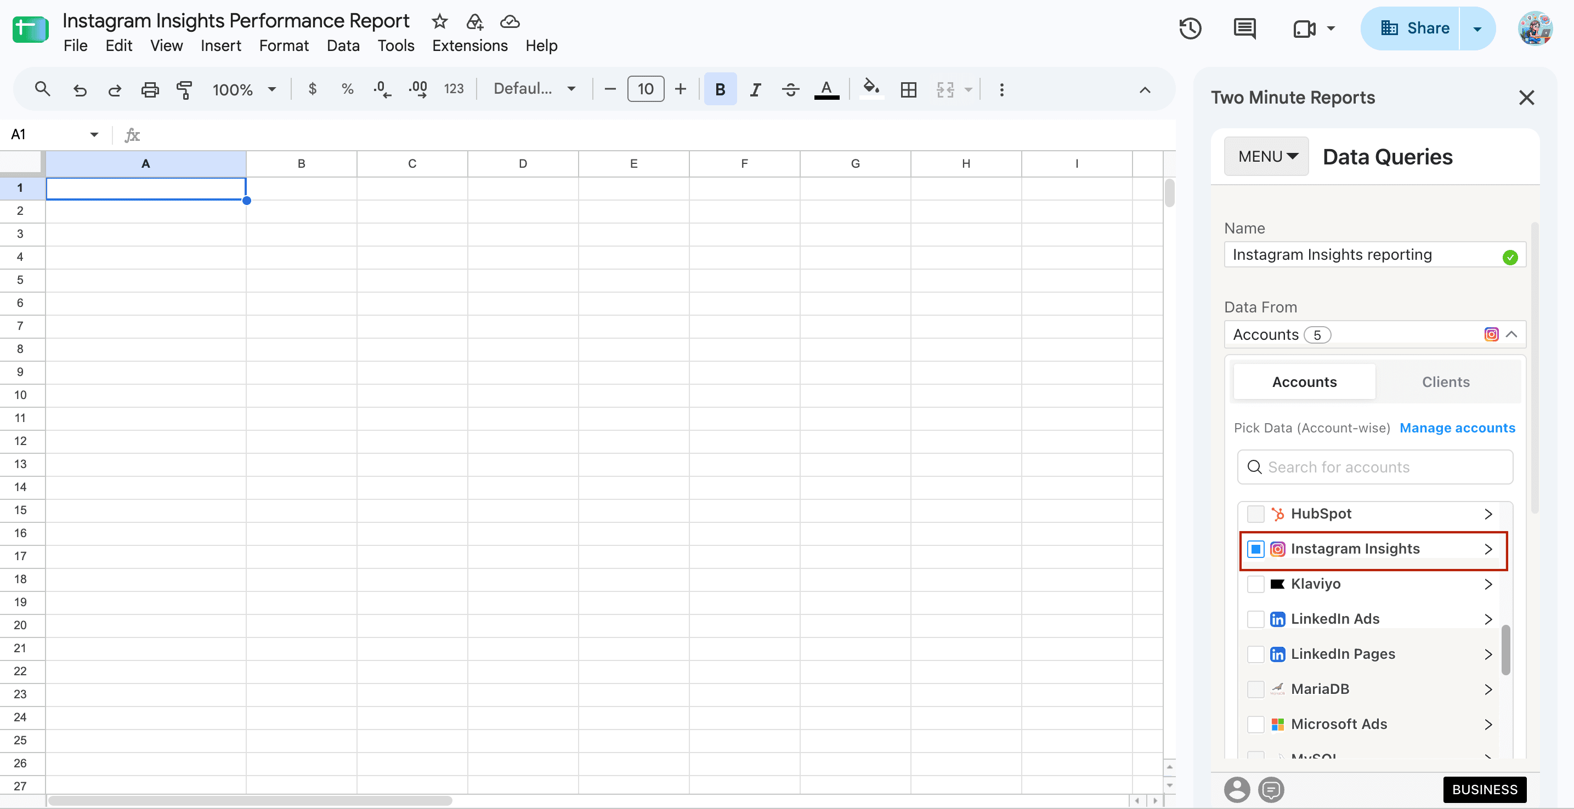Click the print icon

click(x=150, y=90)
